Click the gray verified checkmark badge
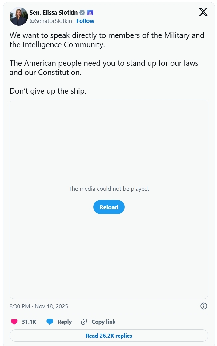 82,13
